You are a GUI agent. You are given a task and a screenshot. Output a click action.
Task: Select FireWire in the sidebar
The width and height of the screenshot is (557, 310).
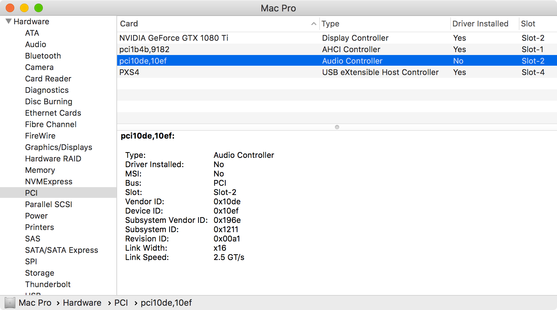pos(40,136)
